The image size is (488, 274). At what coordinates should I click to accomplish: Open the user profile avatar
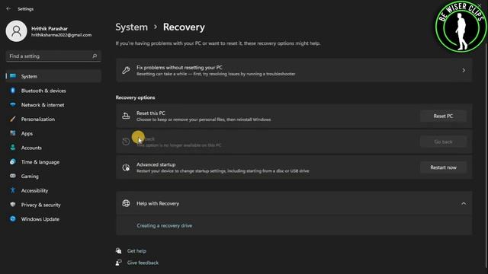[x=16, y=31]
